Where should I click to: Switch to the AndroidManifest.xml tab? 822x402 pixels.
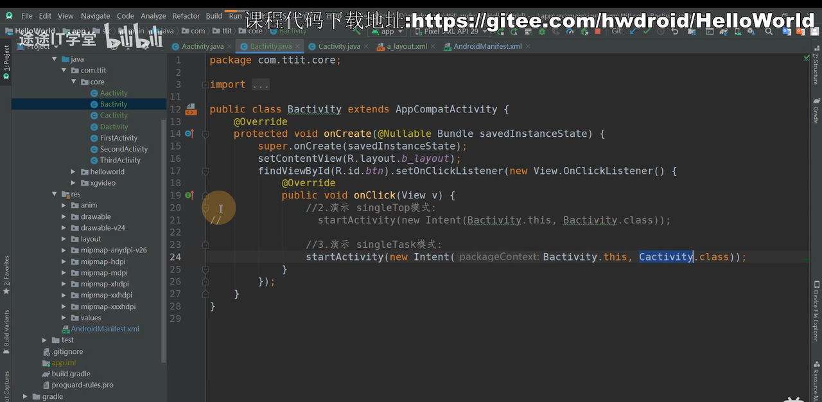click(x=487, y=46)
